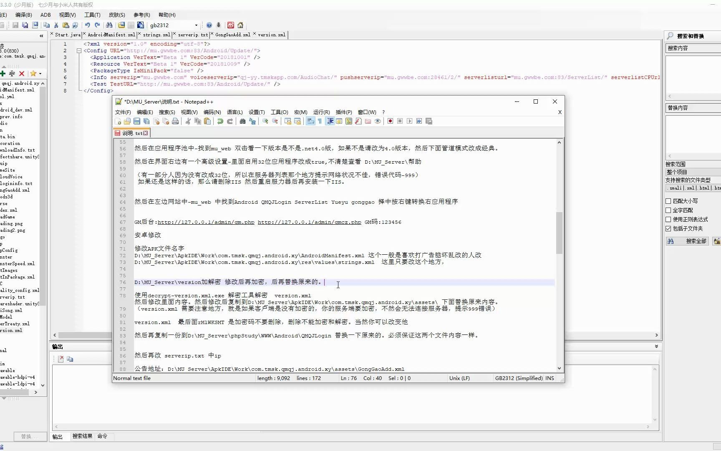Open the 搜索(S) menu in Notepad++

(x=167, y=112)
